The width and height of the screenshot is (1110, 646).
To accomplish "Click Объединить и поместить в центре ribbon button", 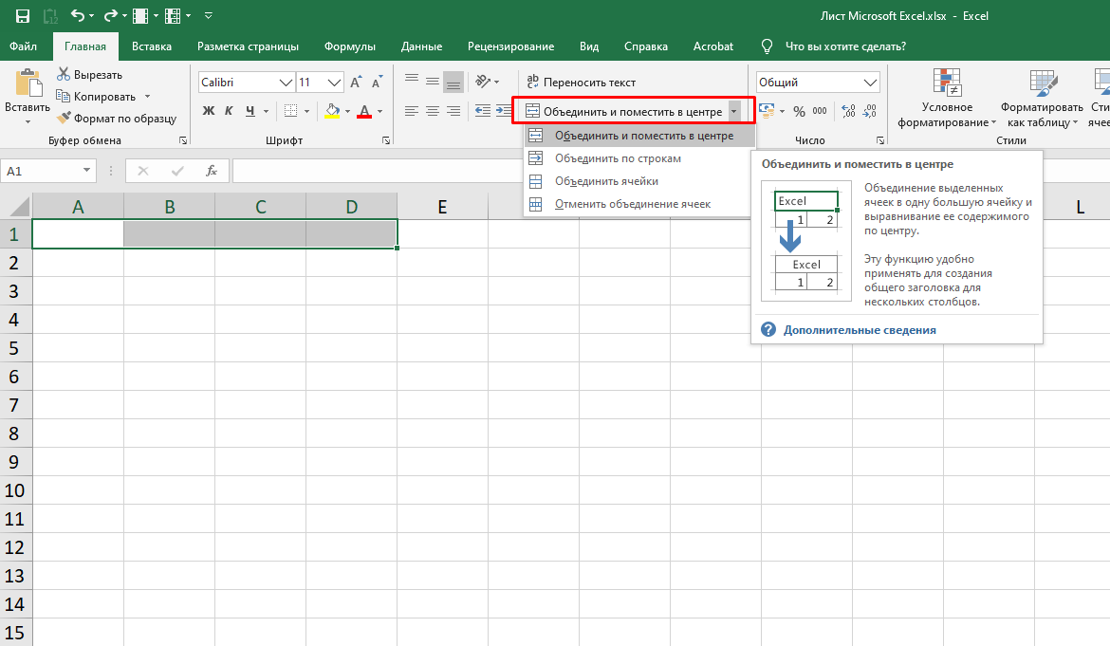I will (624, 111).
